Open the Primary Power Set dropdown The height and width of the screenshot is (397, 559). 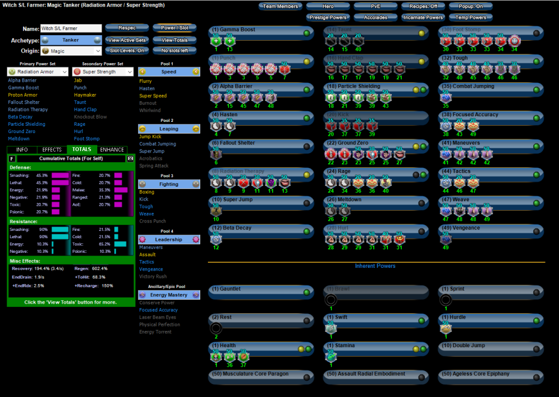[x=37, y=72]
